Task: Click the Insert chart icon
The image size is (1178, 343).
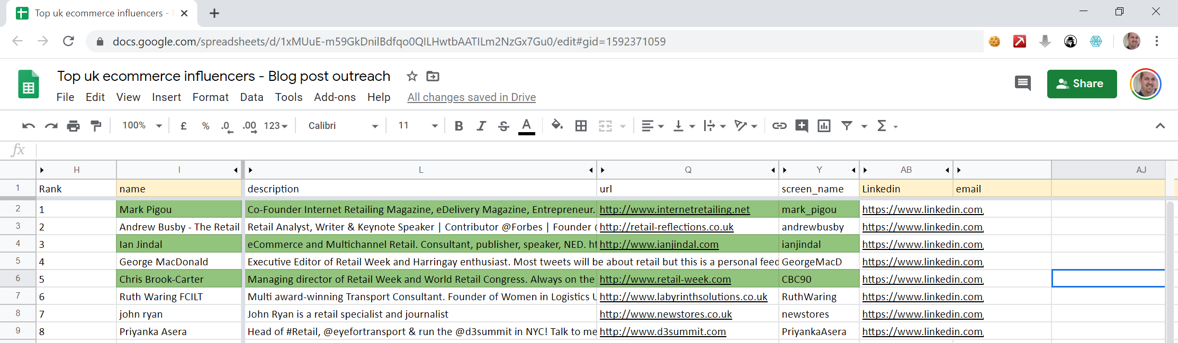Action: pyautogui.click(x=824, y=126)
